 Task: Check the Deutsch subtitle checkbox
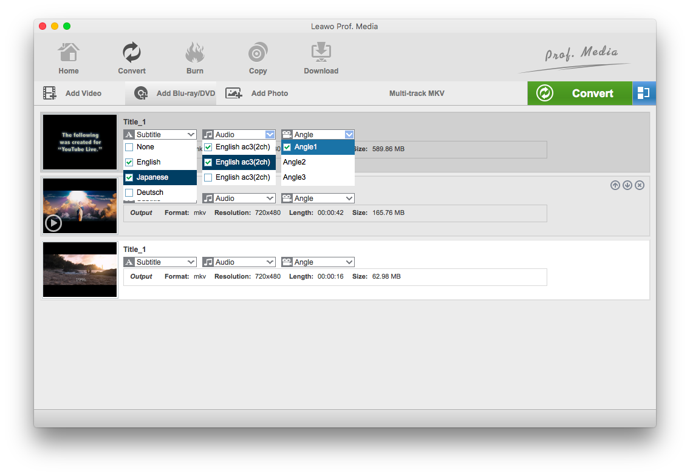point(129,192)
